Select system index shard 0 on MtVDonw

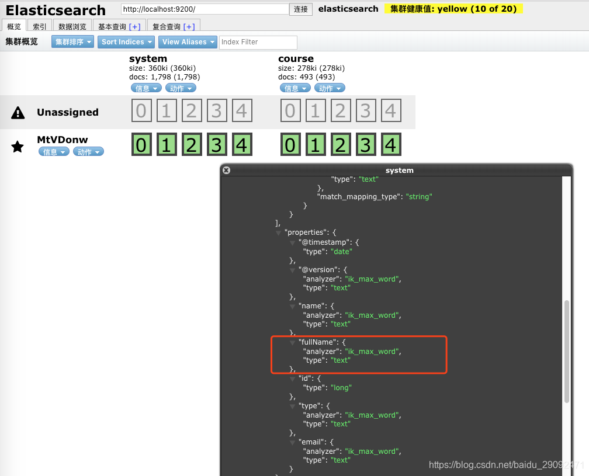(141, 144)
